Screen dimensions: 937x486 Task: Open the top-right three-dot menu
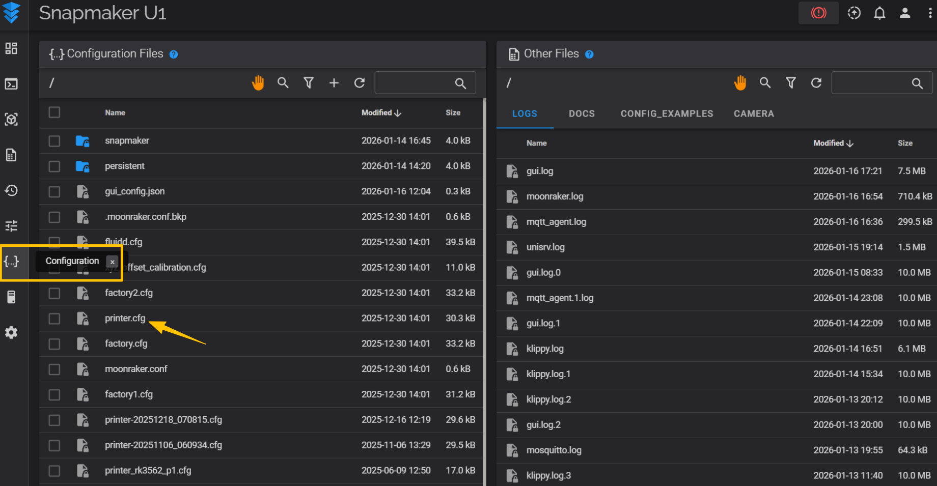930,13
